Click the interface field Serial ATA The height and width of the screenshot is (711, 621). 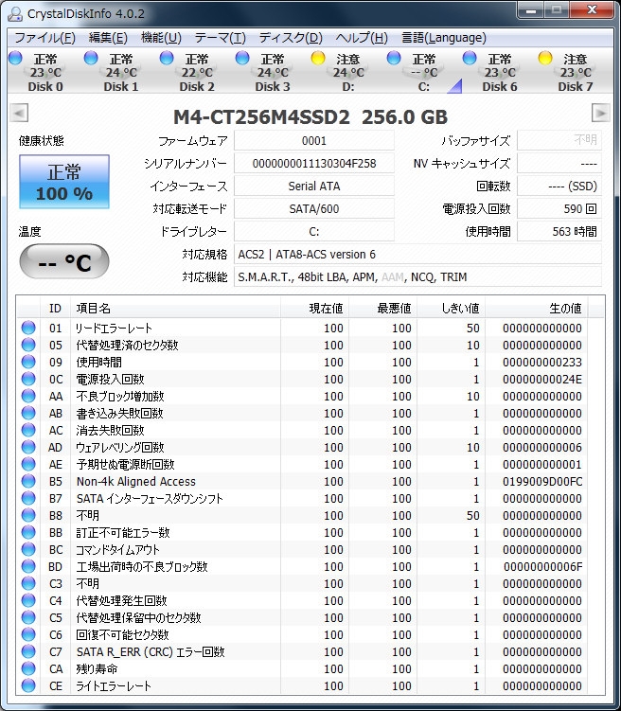click(314, 186)
